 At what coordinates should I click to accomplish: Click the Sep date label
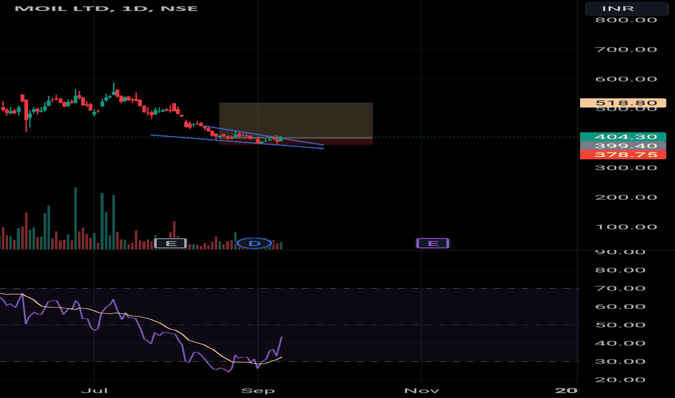coord(258,390)
